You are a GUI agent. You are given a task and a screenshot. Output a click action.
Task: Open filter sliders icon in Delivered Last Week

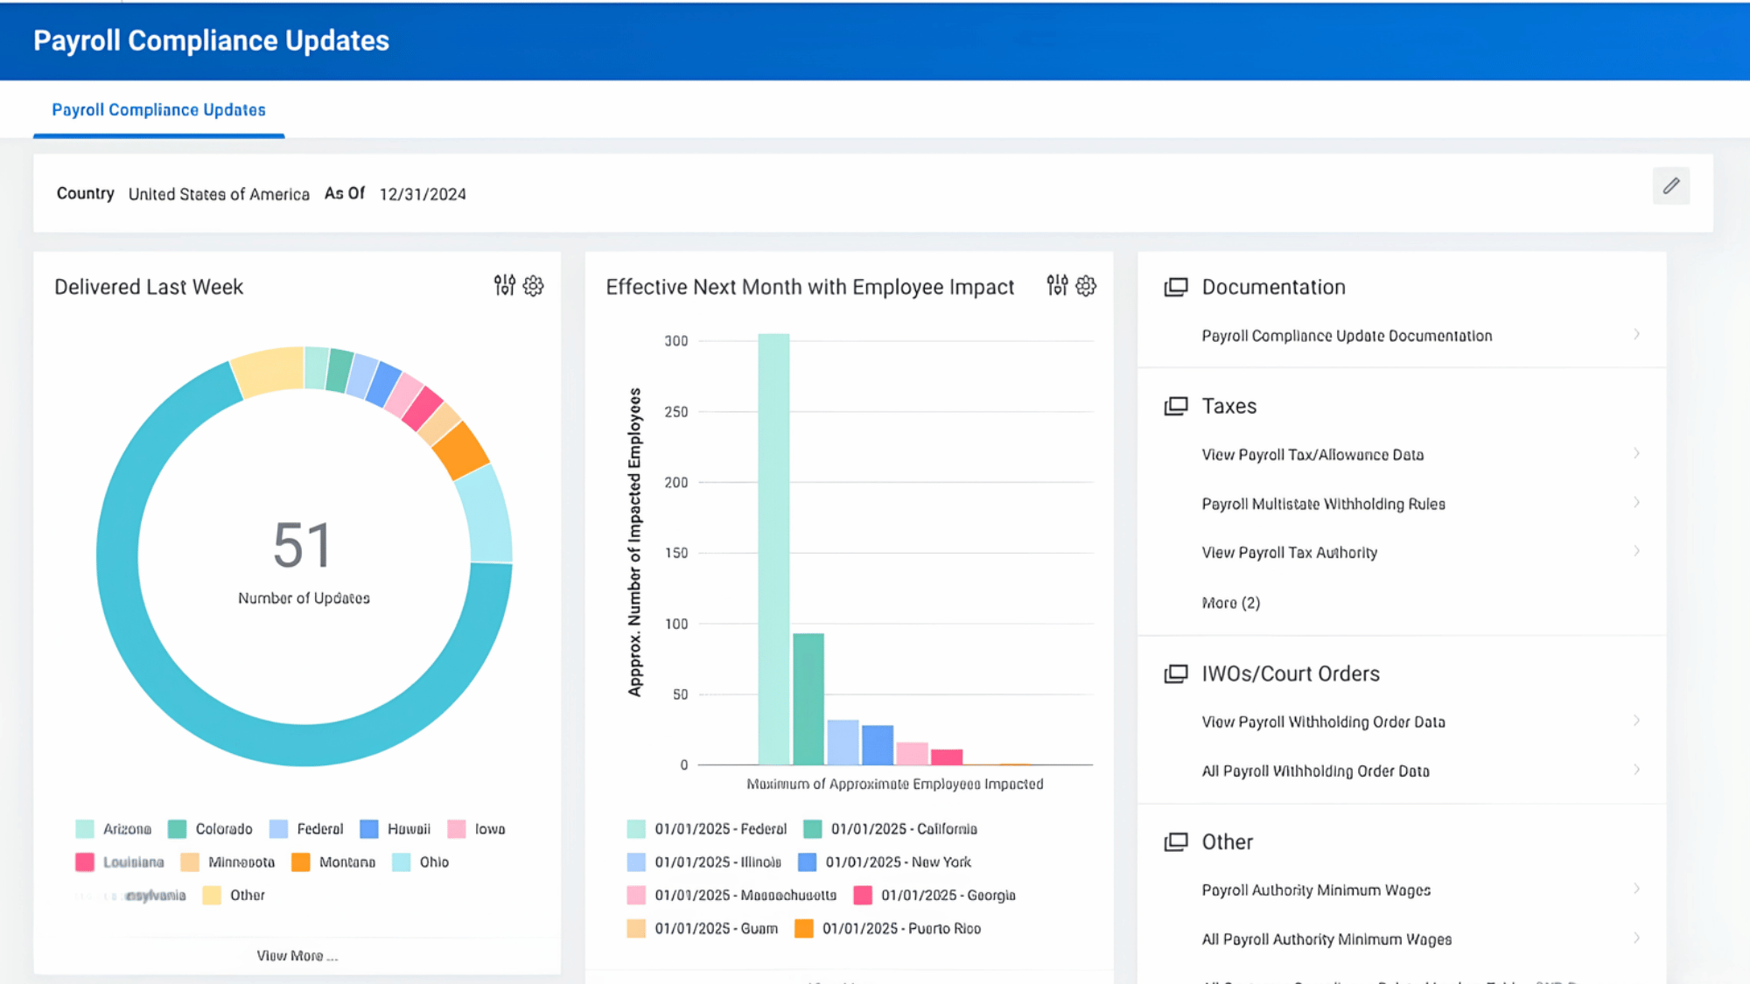[505, 285]
